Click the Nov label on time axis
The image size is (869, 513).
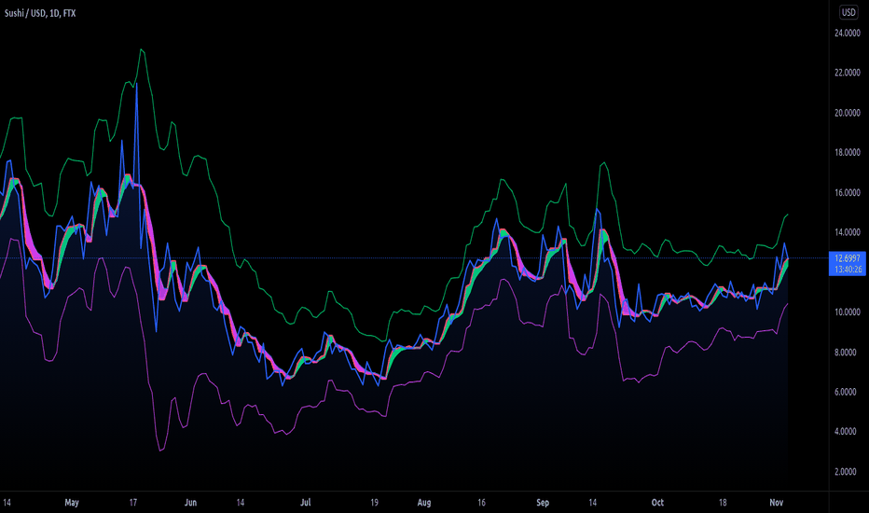[777, 503]
